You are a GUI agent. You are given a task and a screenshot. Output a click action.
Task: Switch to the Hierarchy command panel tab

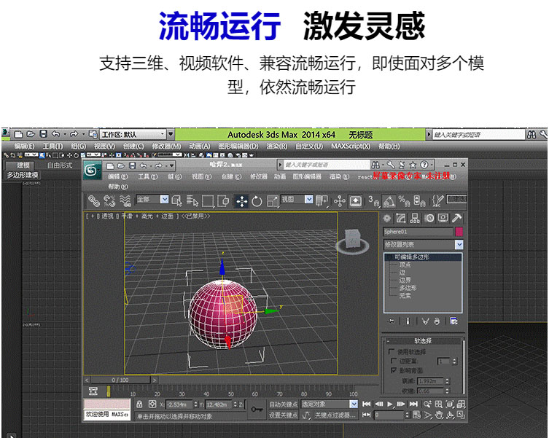[x=415, y=218]
